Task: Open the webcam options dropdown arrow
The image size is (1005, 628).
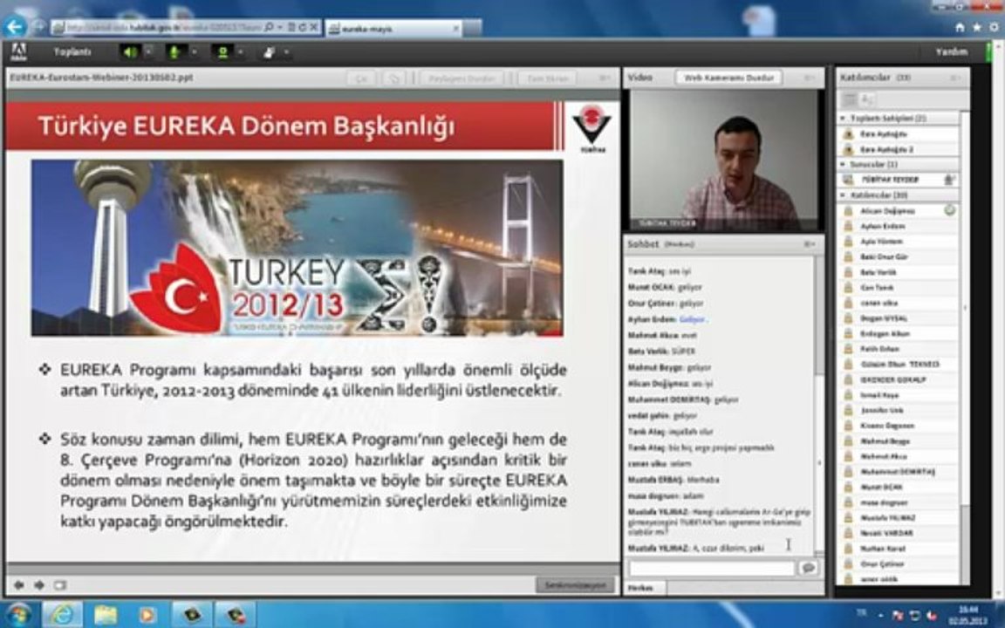Action: [241, 52]
